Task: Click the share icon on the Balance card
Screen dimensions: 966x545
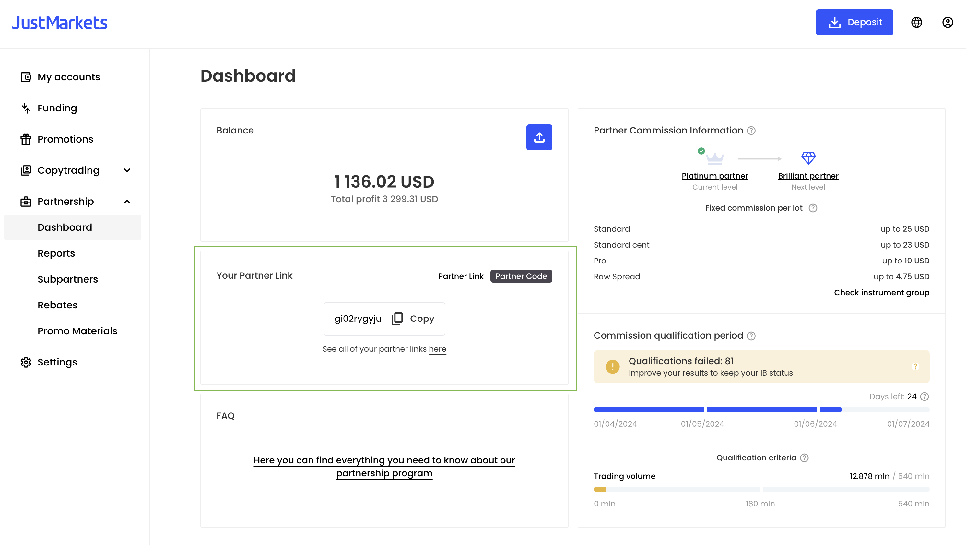Action: point(540,137)
